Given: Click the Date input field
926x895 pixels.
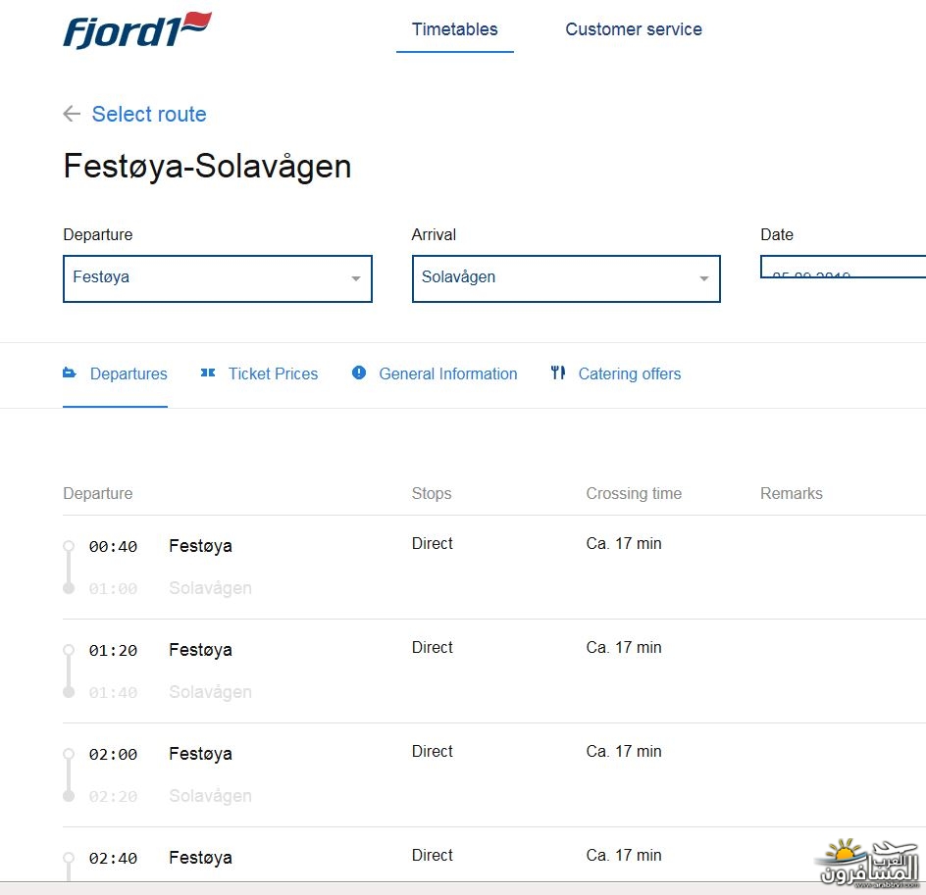Looking at the screenshot, I should (x=842, y=268).
